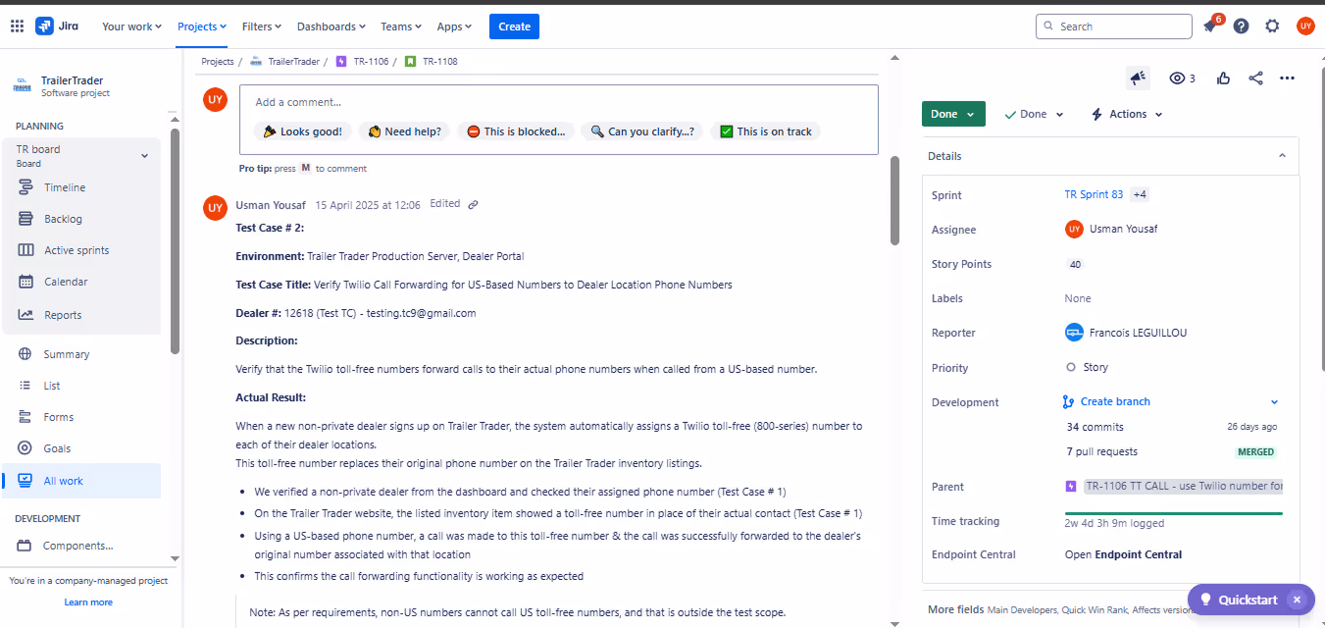The height and width of the screenshot is (628, 1325).
Task: Click the Backlog icon in sidebar
Action: (x=25, y=219)
